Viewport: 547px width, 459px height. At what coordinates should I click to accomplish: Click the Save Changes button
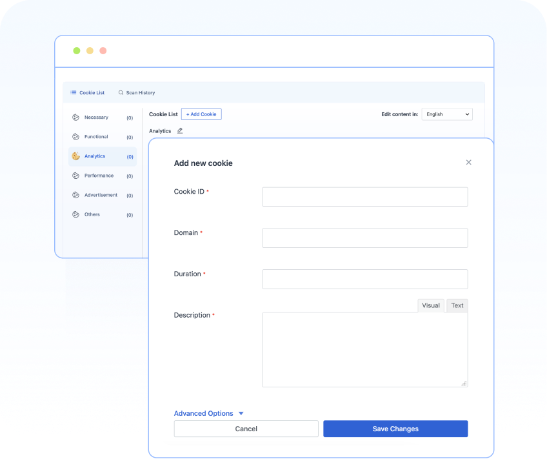pos(395,429)
